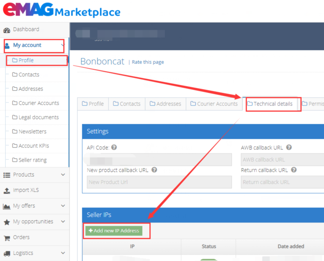The image size is (324, 261).
Task: Click the Dashboard gauge icon in sidebar
Action: [x=7, y=30]
